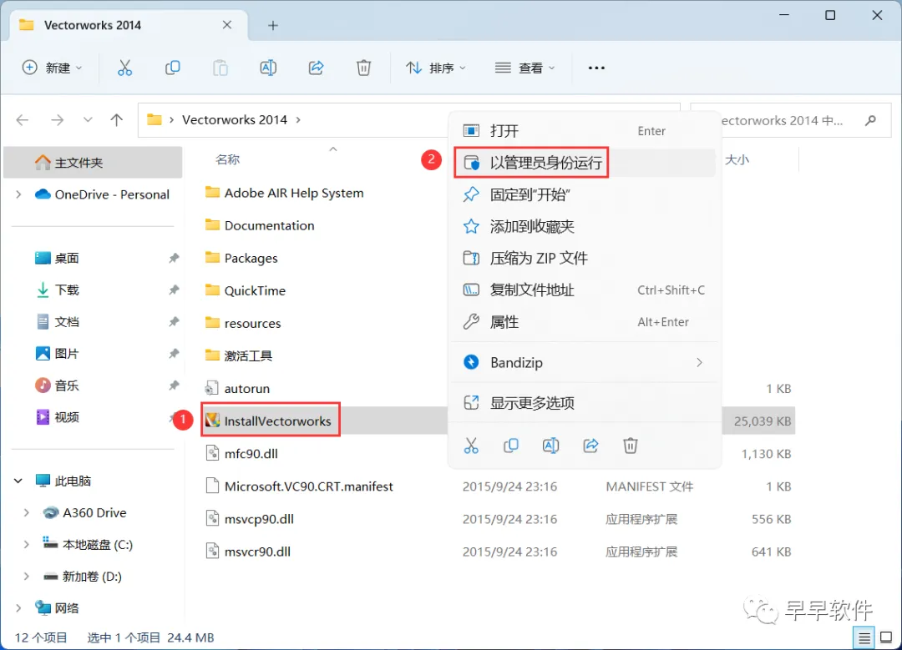Click the Delete icon at the context menu bottom

tap(631, 446)
